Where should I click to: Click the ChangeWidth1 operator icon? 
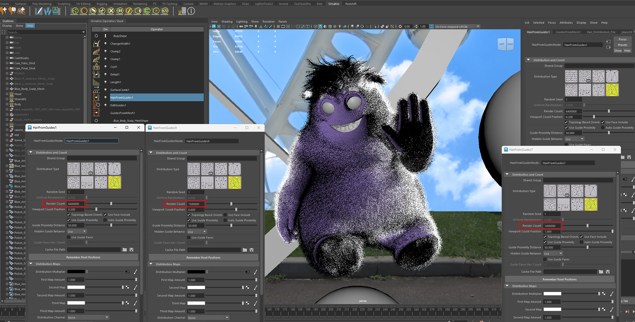(x=96, y=44)
